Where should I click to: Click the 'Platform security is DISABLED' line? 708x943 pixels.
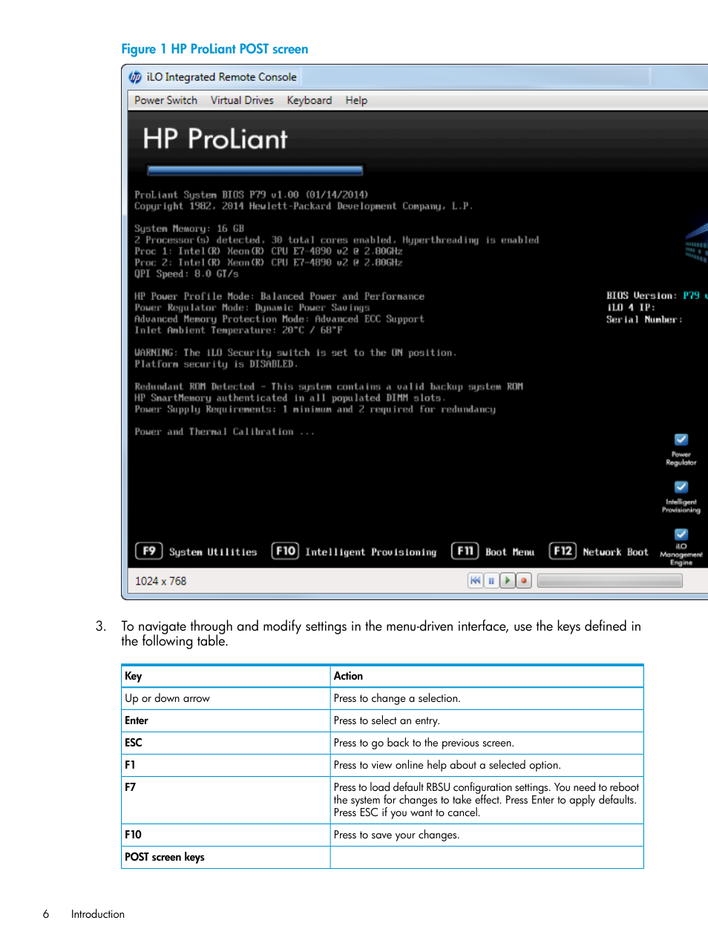coord(216,364)
